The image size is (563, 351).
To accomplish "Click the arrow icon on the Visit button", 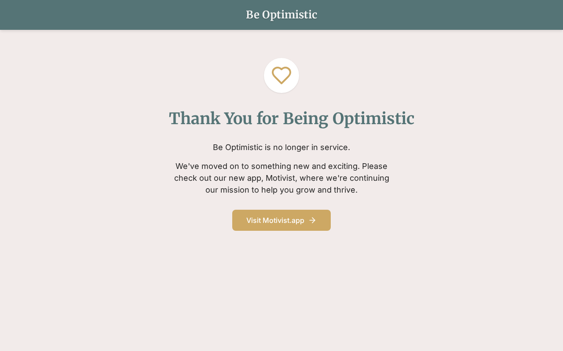I will click(312, 220).
